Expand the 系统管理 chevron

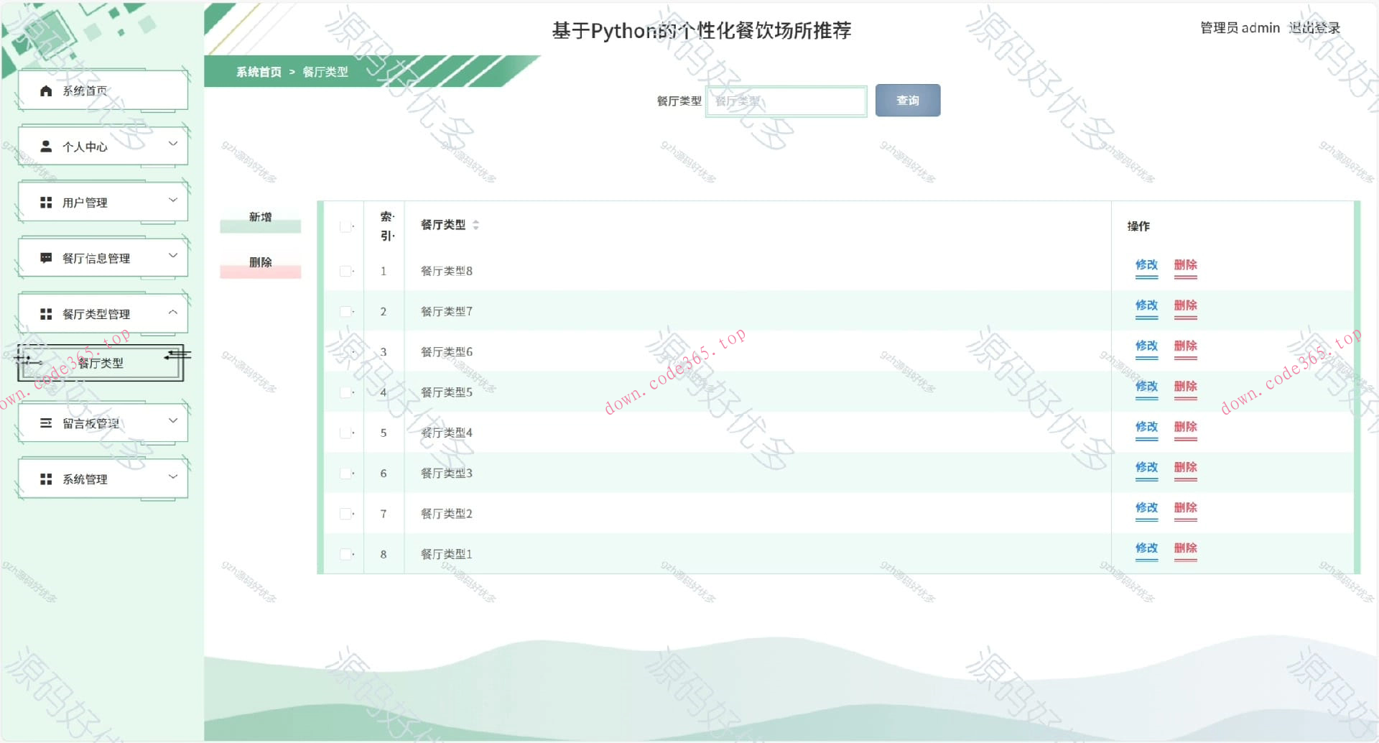pyautogui.click(x=173, y=477)
